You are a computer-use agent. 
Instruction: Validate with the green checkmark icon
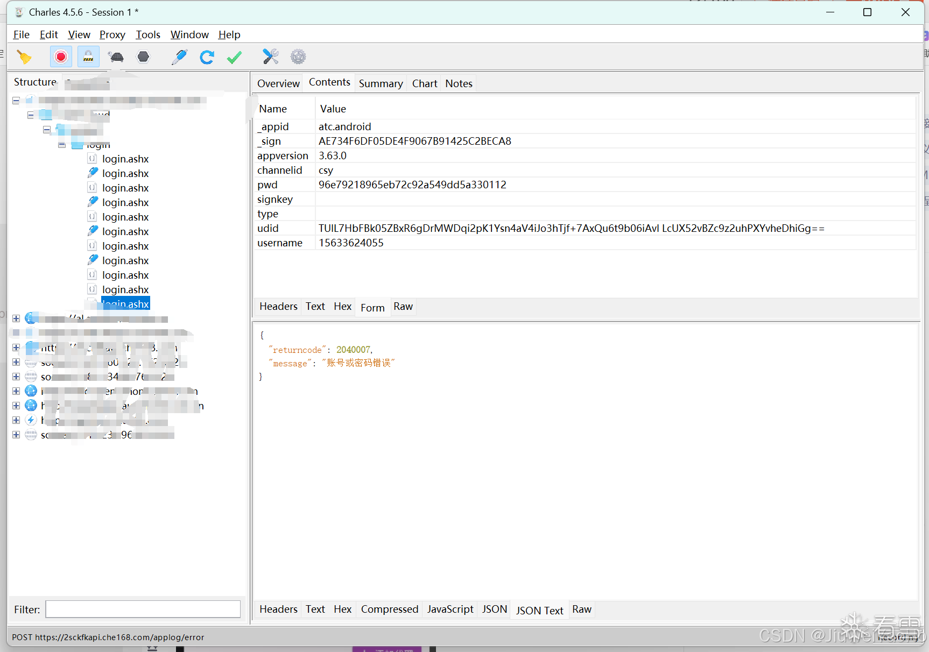click(x=234, y=57)
